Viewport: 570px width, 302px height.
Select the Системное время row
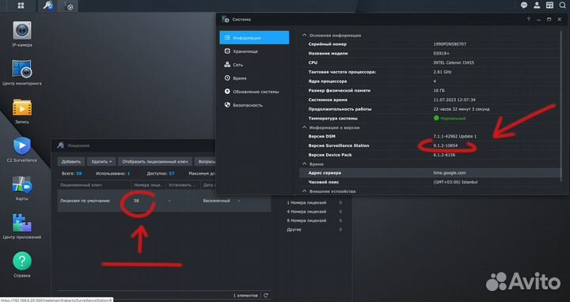pos(431,100)
